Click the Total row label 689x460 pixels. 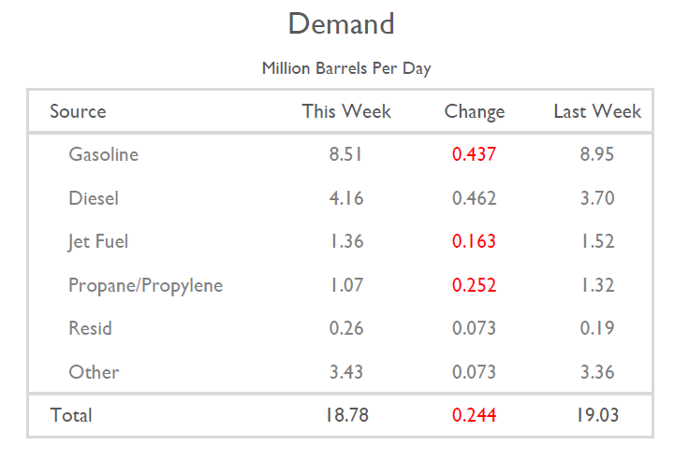[x=71, y=415]
